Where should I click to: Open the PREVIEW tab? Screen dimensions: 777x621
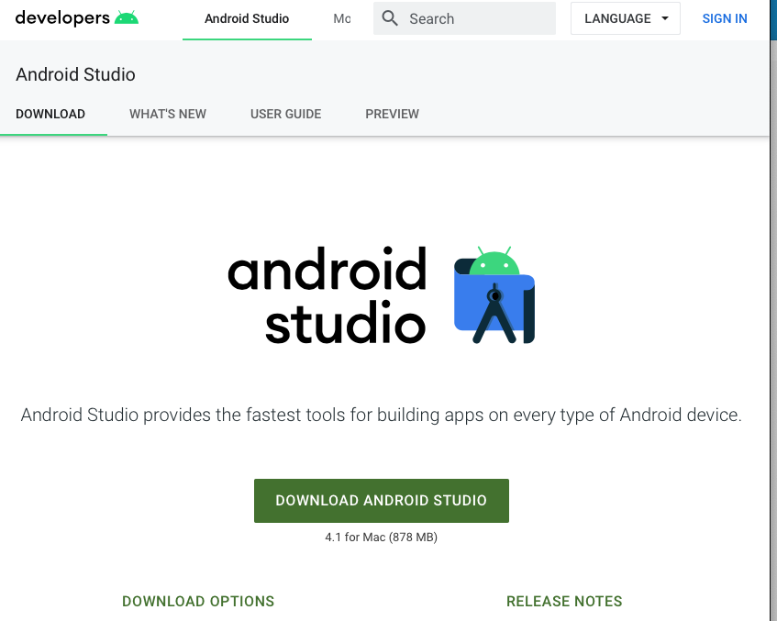click(392, 114)
